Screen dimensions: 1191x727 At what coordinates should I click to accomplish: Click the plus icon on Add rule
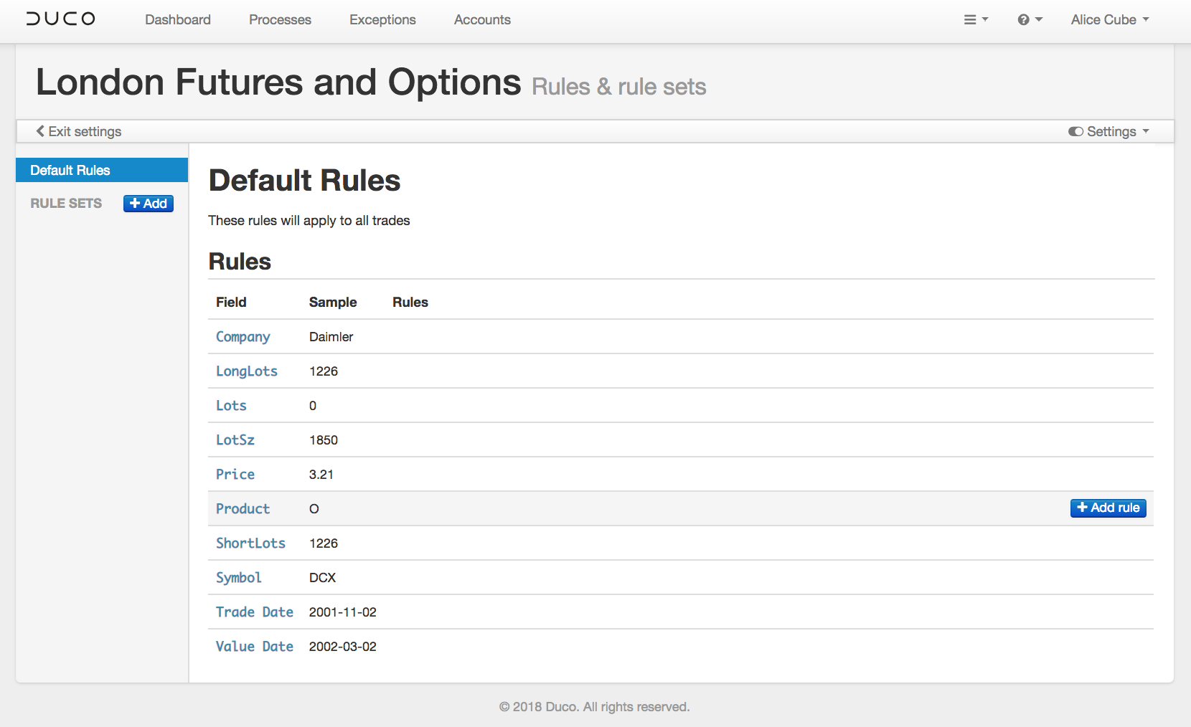pos(1082,508)
